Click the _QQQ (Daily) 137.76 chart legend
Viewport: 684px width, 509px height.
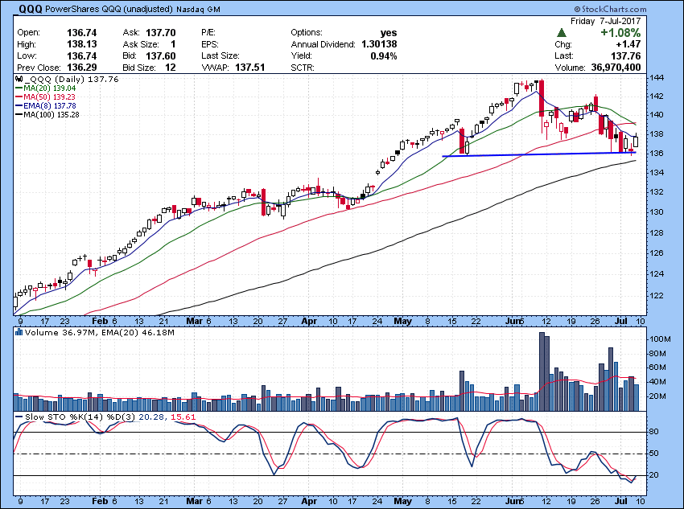click(x=72, y=80)
